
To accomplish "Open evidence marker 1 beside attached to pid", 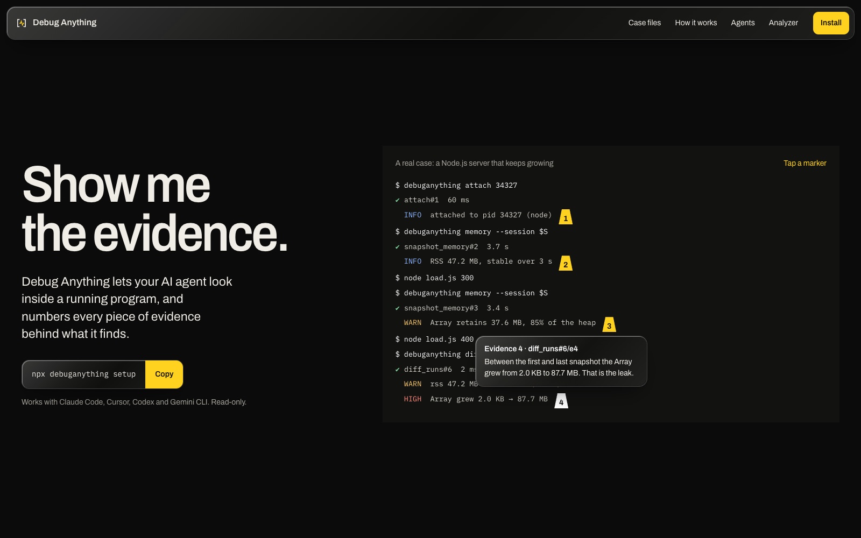I will point(566,217).
